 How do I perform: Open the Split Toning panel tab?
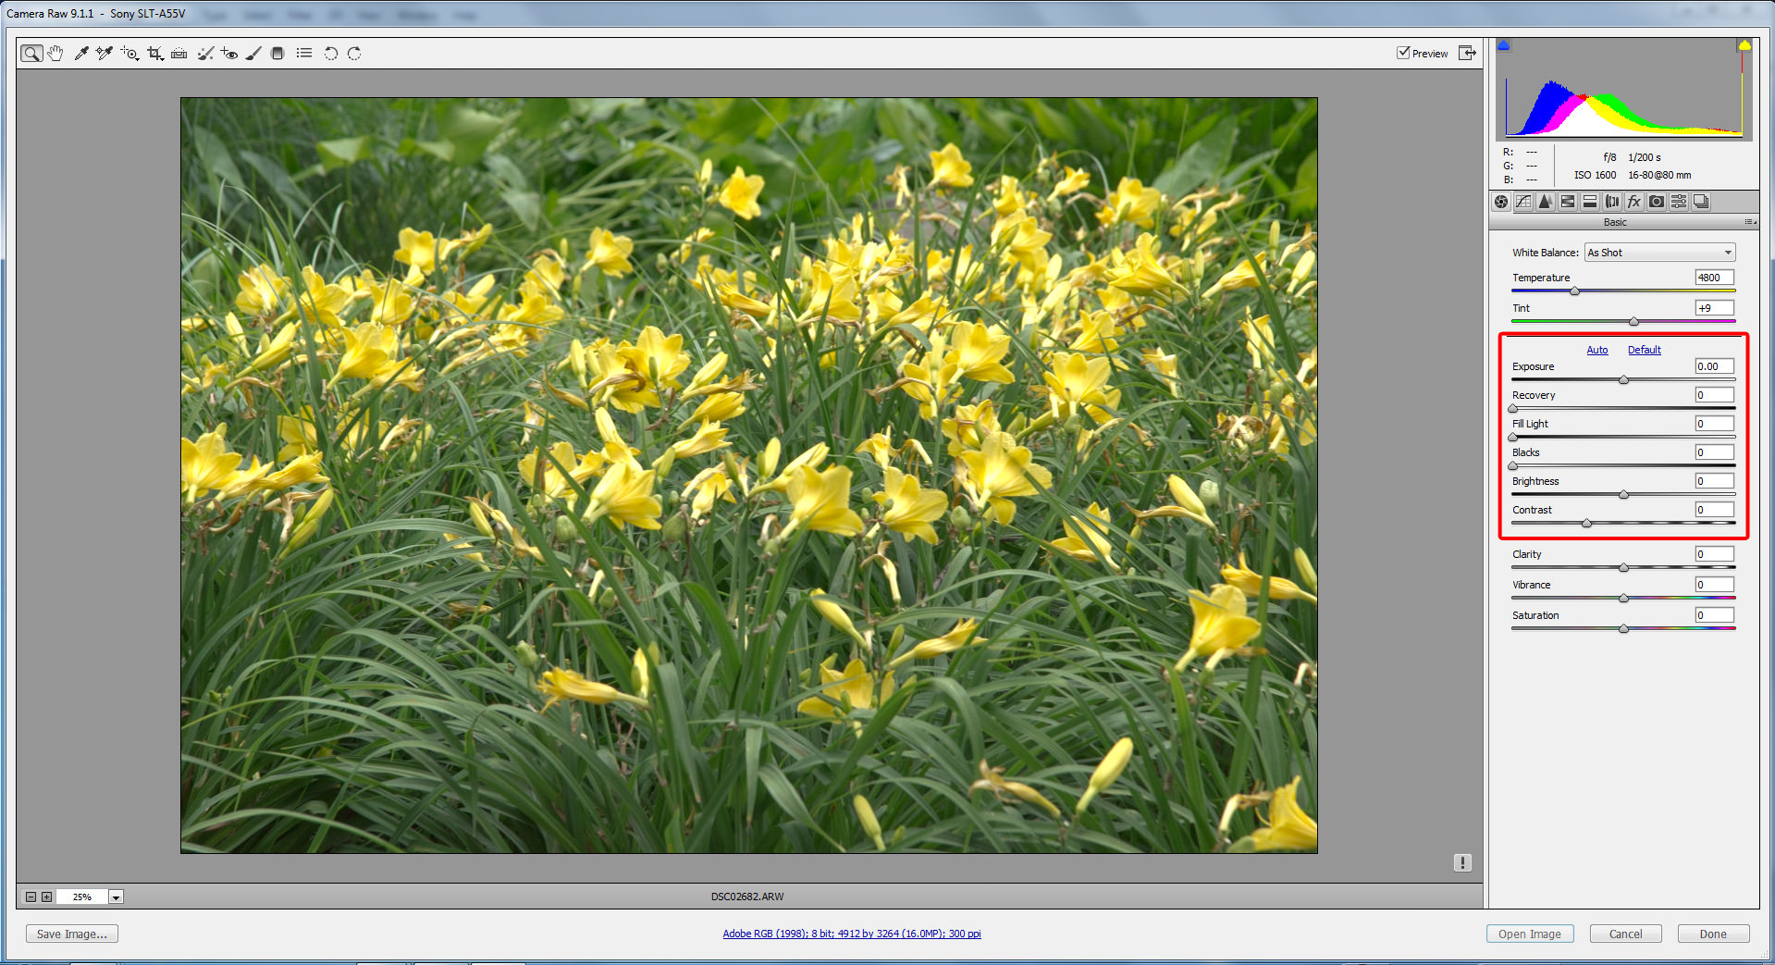coord(1590,202)
